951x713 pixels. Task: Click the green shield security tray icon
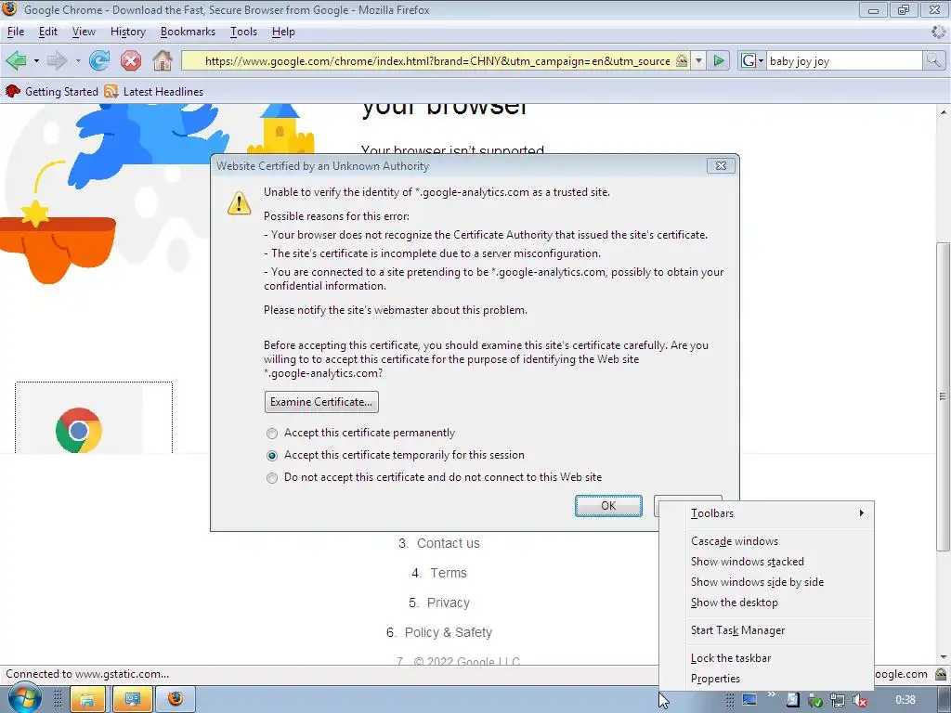[x=815, y=700]
